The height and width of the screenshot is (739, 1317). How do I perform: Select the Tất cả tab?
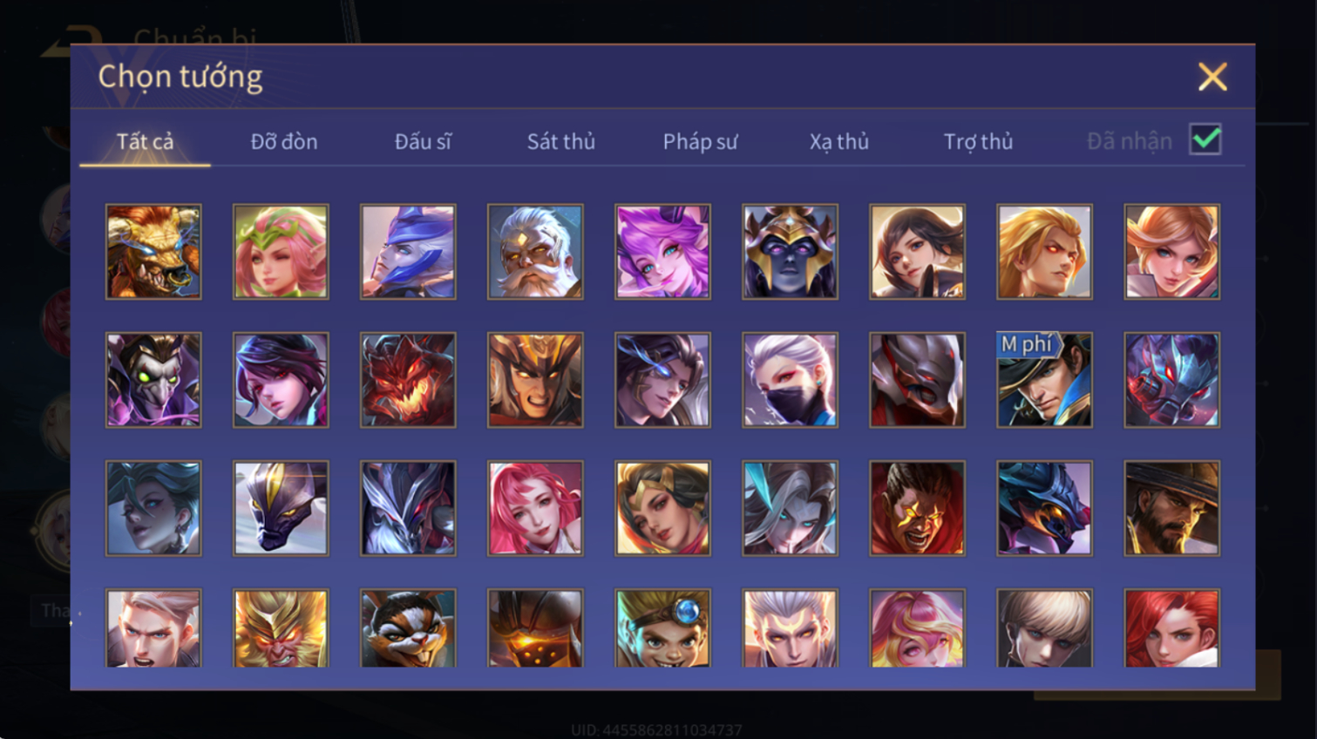tap(145, 141)
